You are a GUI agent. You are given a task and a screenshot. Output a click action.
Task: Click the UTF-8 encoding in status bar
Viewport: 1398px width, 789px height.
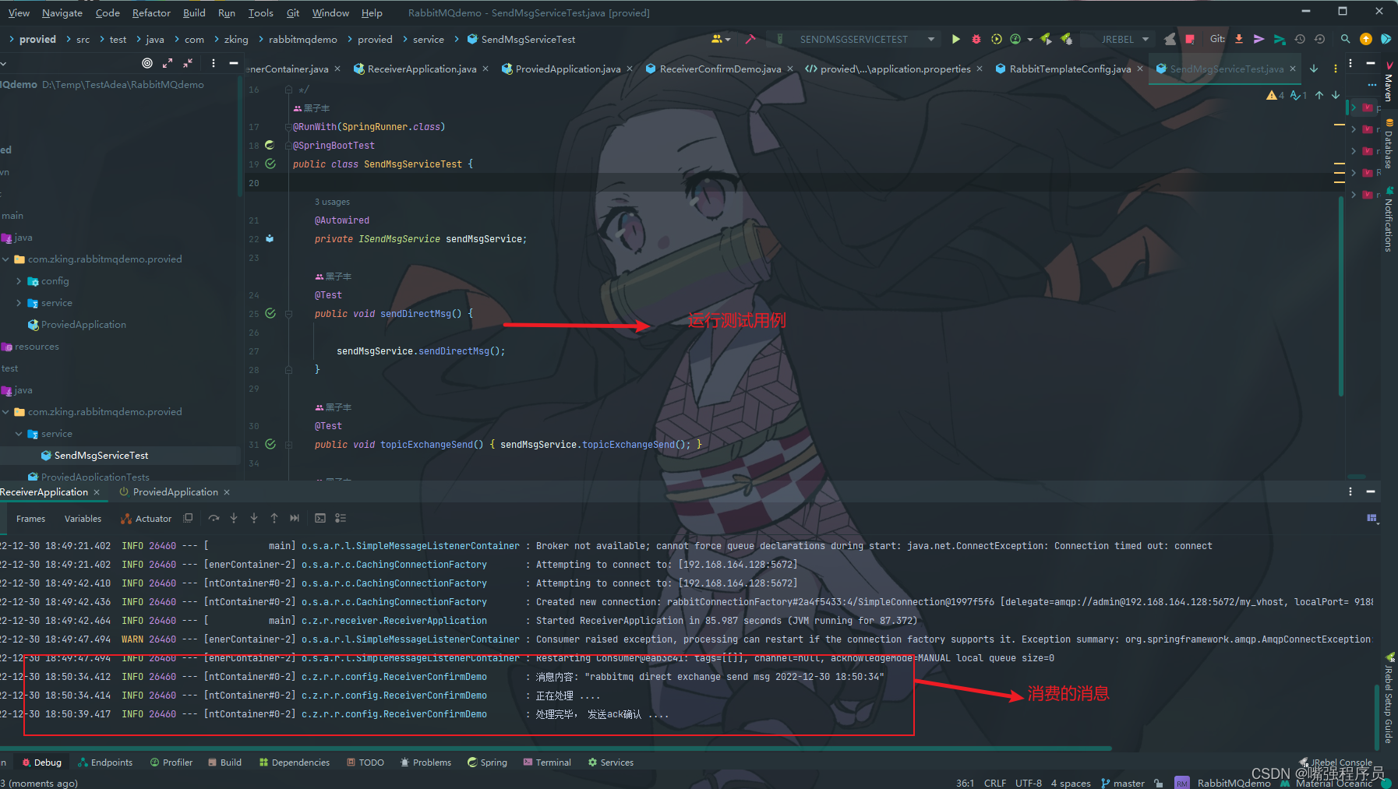(1029, 783)
